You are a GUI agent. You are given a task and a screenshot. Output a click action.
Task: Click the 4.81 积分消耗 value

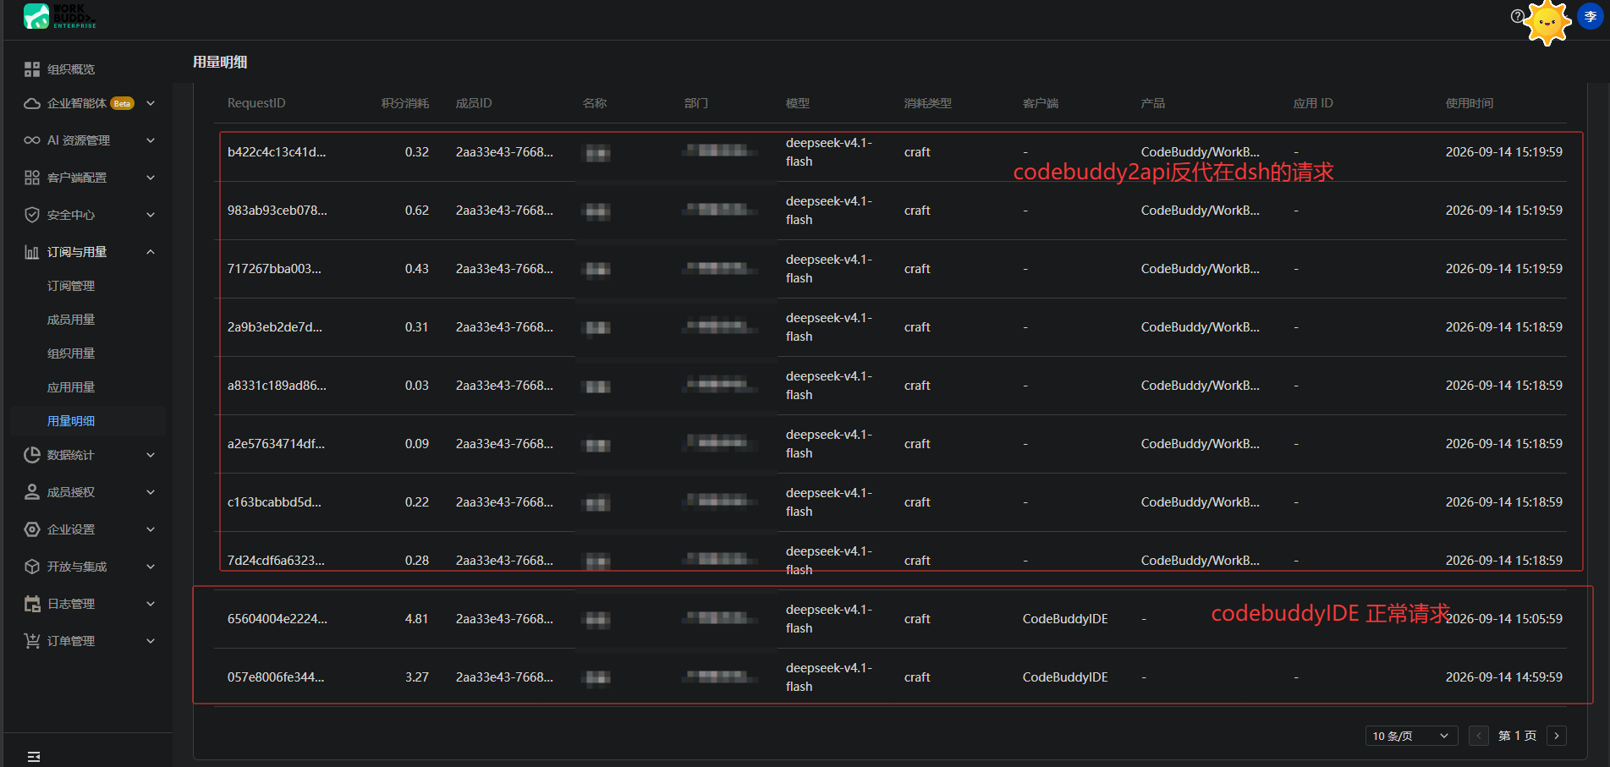tap(417, 619)
